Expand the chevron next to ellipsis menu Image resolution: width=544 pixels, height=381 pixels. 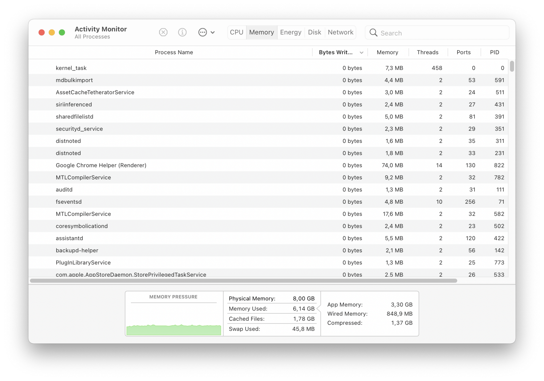(x=213, y=33)
